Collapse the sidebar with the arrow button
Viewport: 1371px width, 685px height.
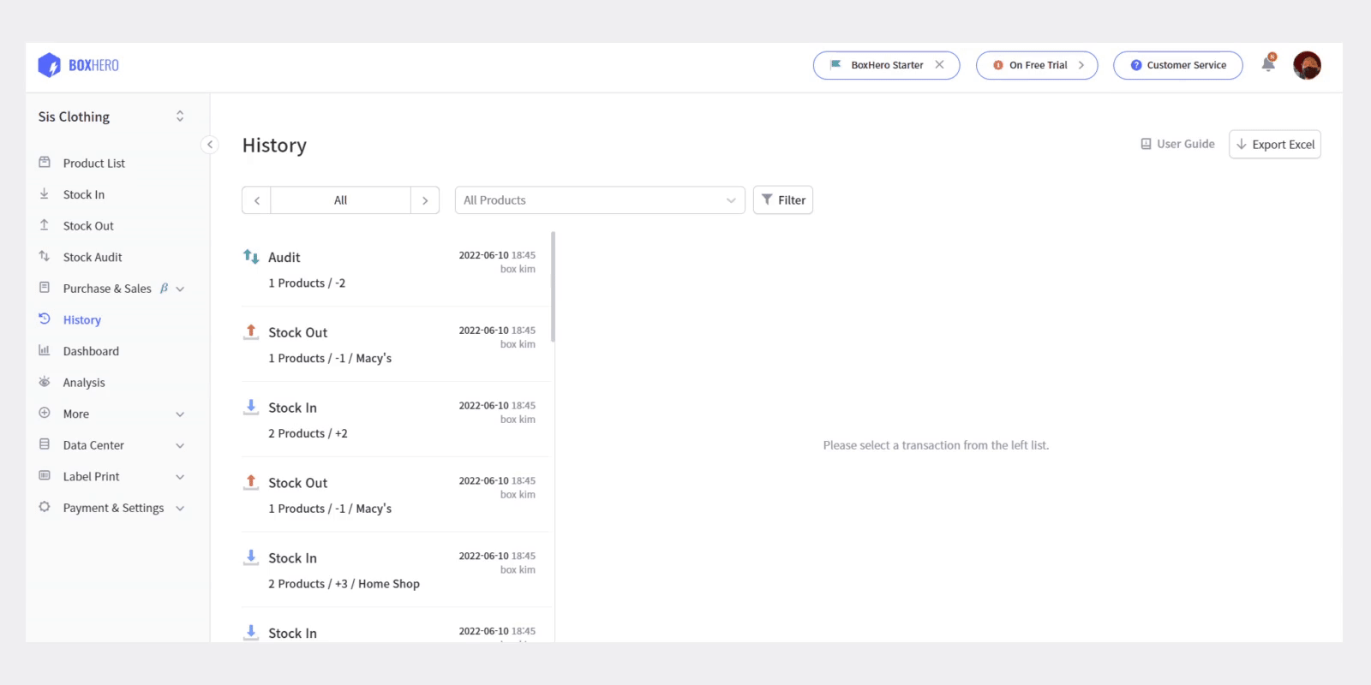pyautogui.click(x=210, y=145)
